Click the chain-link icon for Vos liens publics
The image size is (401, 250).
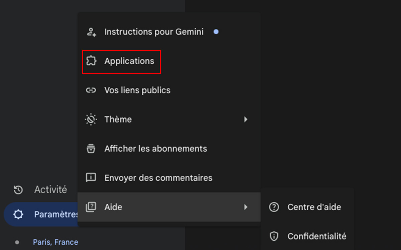pyautogui.click(x=91, y=90)
